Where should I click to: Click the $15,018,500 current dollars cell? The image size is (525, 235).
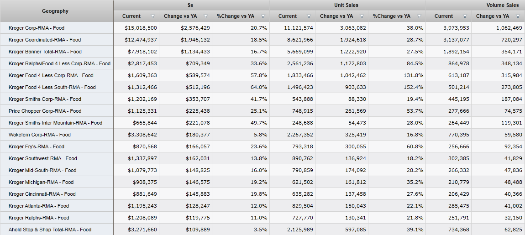click(x=141, y=28)
